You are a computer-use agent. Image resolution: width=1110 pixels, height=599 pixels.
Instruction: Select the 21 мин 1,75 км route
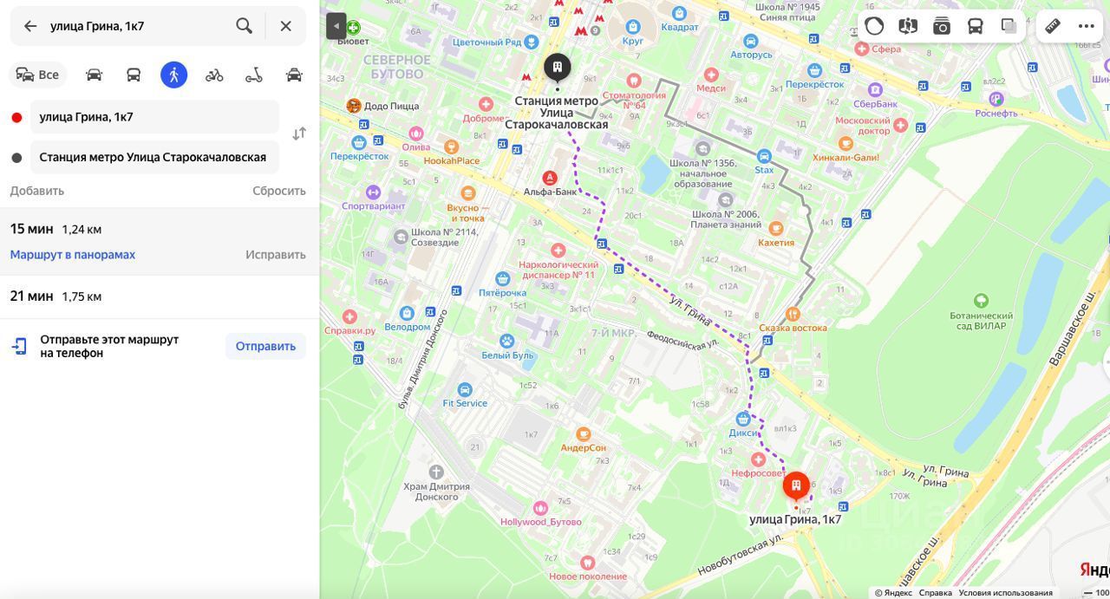point(160,296)
